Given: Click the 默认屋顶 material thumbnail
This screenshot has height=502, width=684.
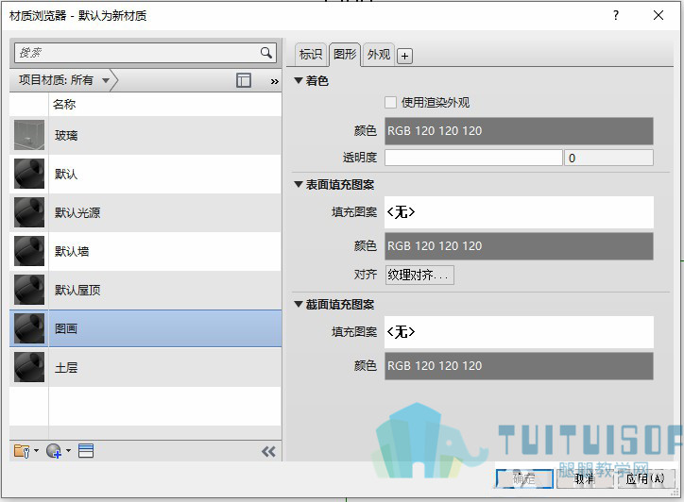Looking at the screenshot, I should point(29,290).
